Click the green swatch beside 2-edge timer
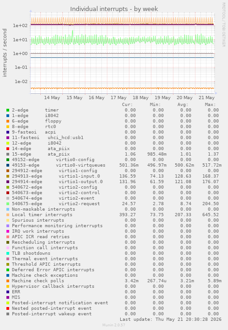Screen dimensions: 228x330 click(8, 110)
